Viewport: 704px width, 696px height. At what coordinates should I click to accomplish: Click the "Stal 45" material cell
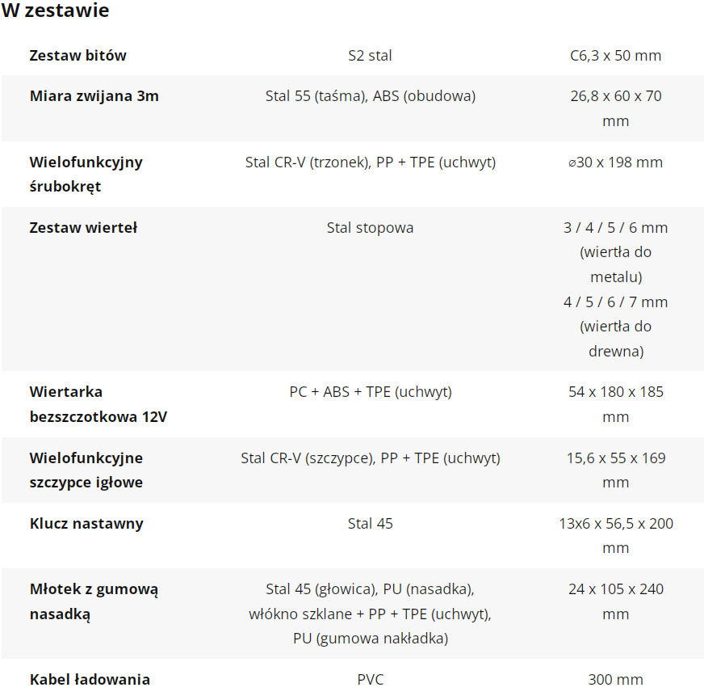pos(370,523)
